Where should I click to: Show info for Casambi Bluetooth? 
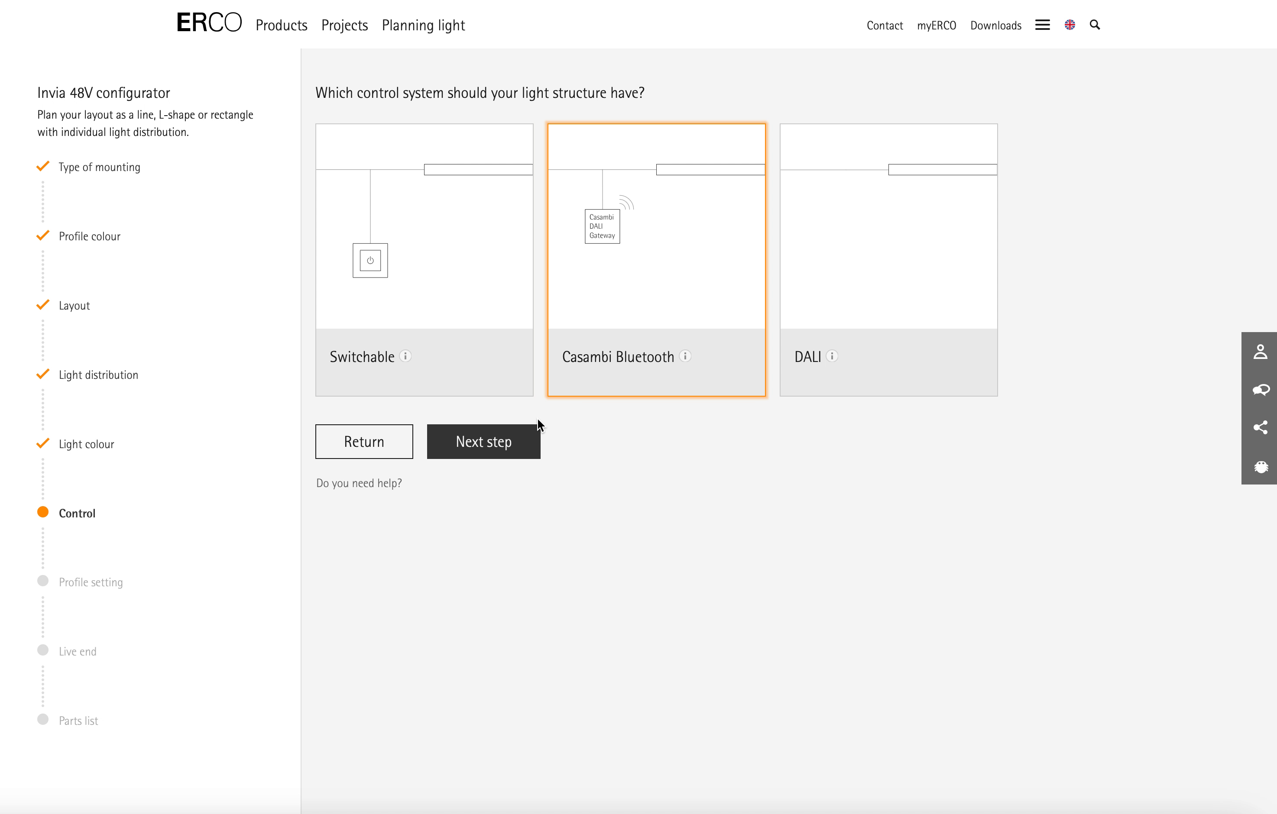click(685, 356)
